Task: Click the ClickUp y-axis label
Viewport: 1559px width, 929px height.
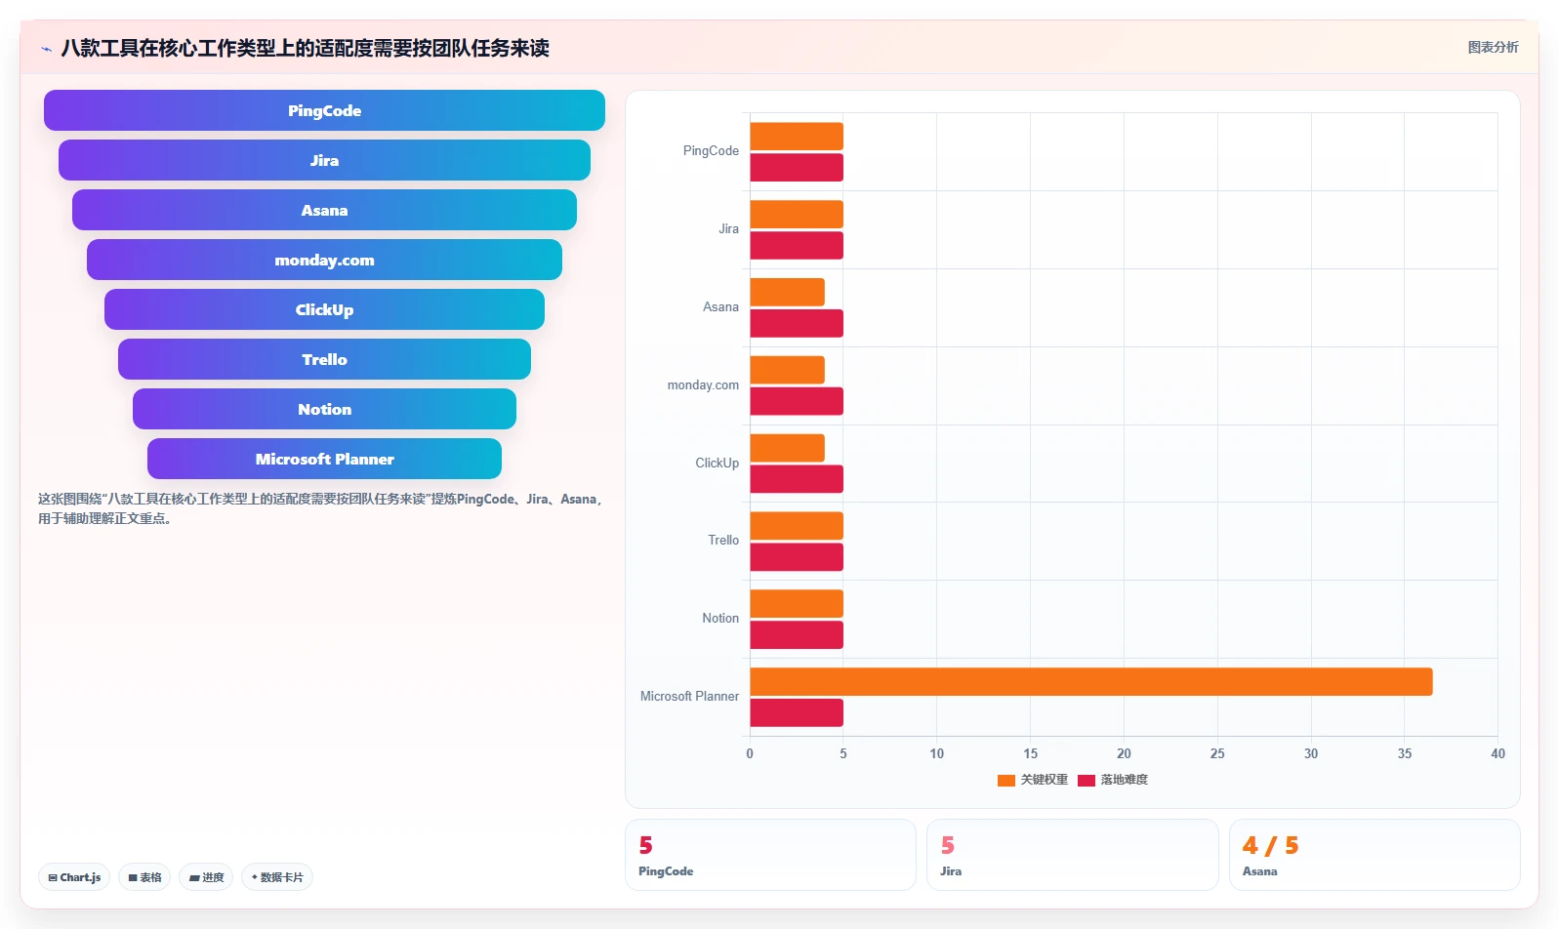Action: (x=717, y=464)
